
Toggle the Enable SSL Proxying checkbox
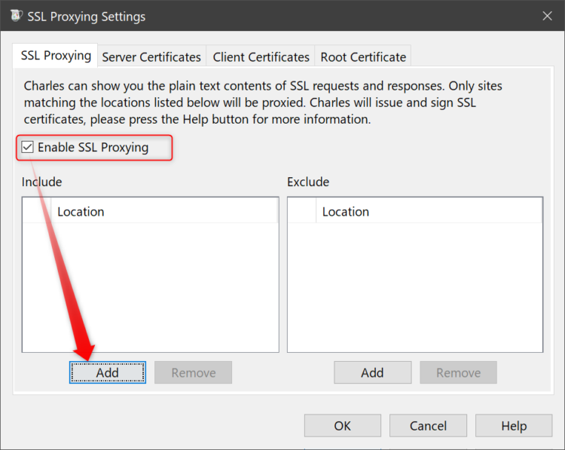pyautogui.click(x=27, y=147)
